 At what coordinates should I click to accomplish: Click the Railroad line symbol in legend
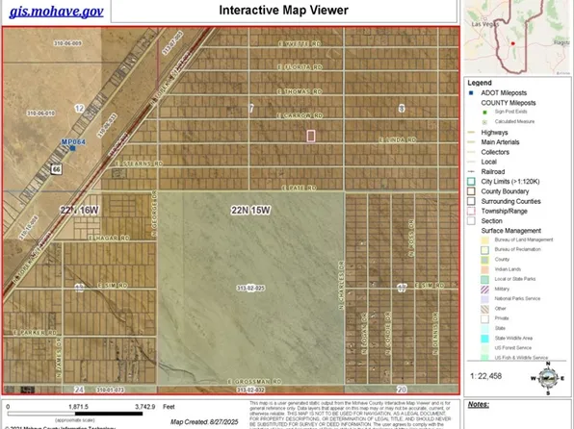472,171
